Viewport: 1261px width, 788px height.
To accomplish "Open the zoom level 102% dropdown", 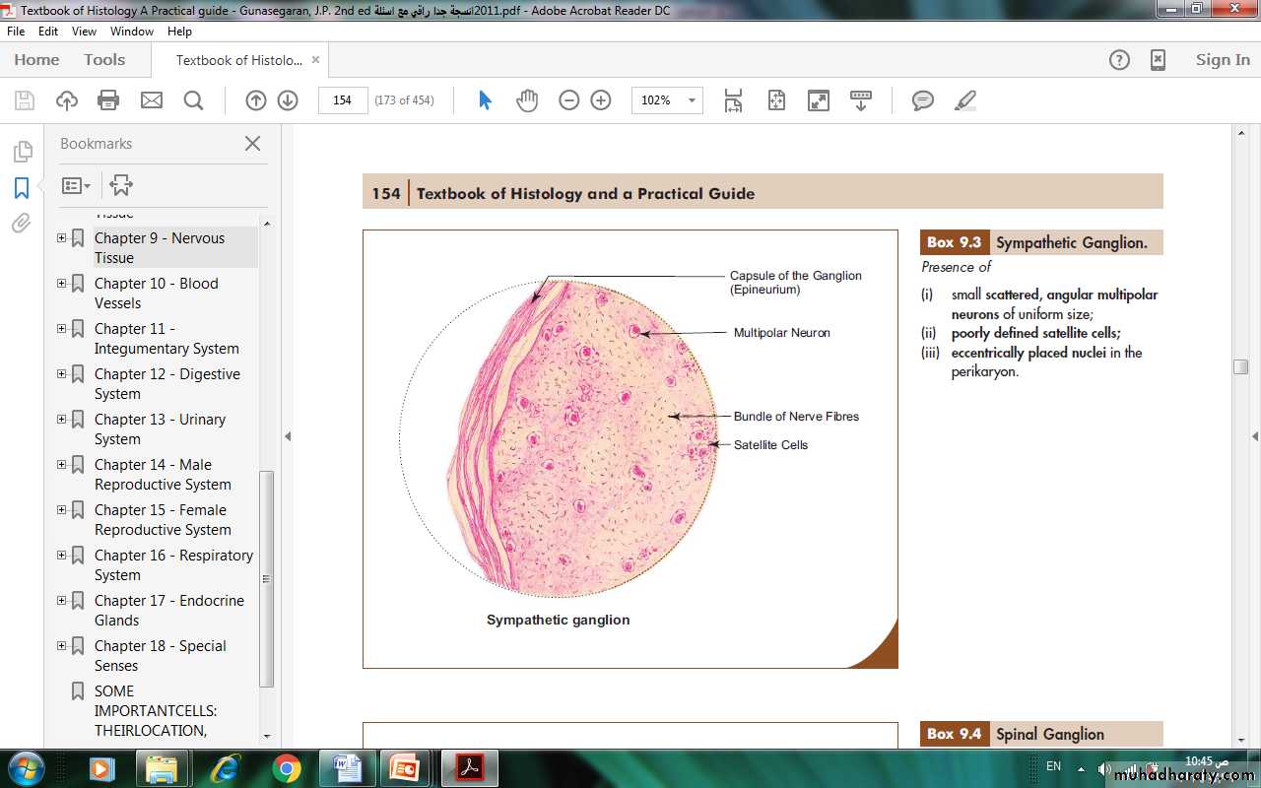I will click(x=692, y=100).
